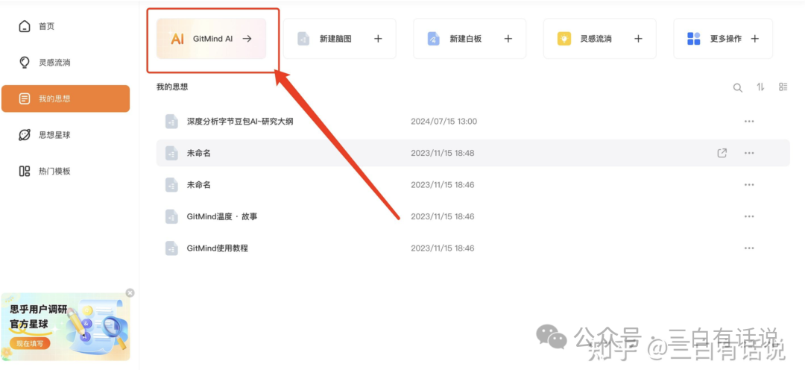
Task: Click file icon of 深度分析字节豆包AI~研究大纲
Action: (171, 122)
